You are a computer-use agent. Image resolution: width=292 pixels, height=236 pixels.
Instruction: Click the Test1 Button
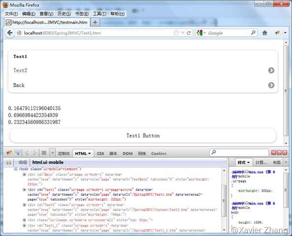point(143,136)
